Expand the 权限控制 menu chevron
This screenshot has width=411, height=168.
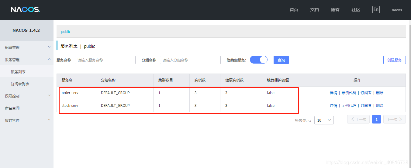(49, 96)
